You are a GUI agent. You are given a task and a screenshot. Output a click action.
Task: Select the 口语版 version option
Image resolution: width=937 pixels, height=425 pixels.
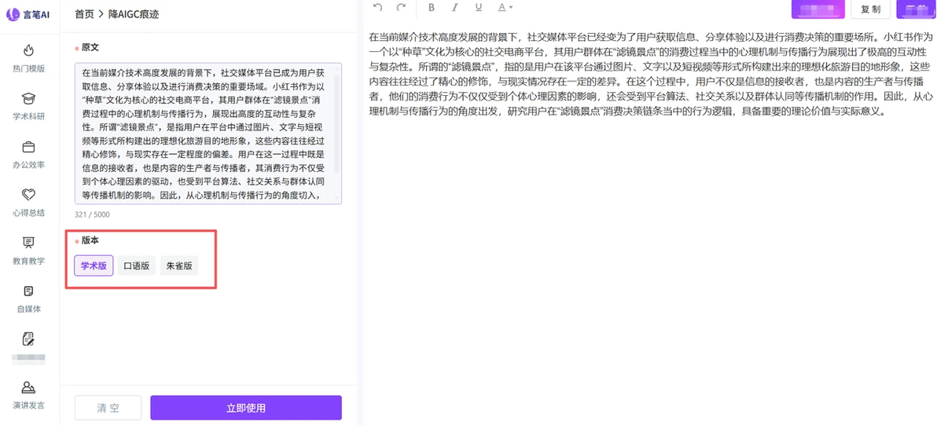(136, 266)
